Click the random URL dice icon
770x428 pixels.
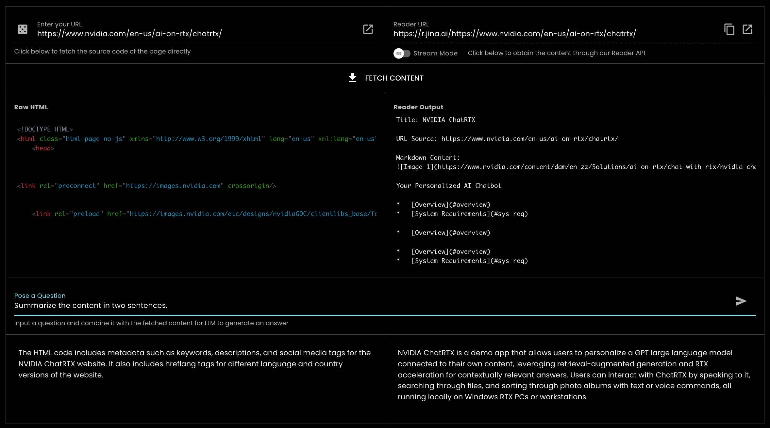click(23, 29)
